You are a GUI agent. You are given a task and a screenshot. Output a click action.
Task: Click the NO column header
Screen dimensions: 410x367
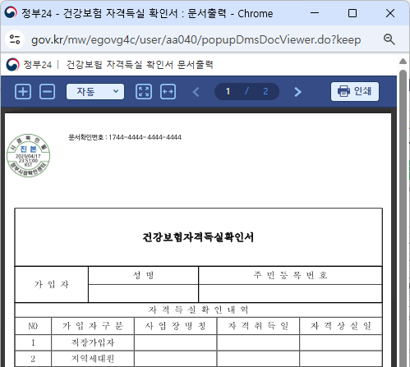(33, 326)
